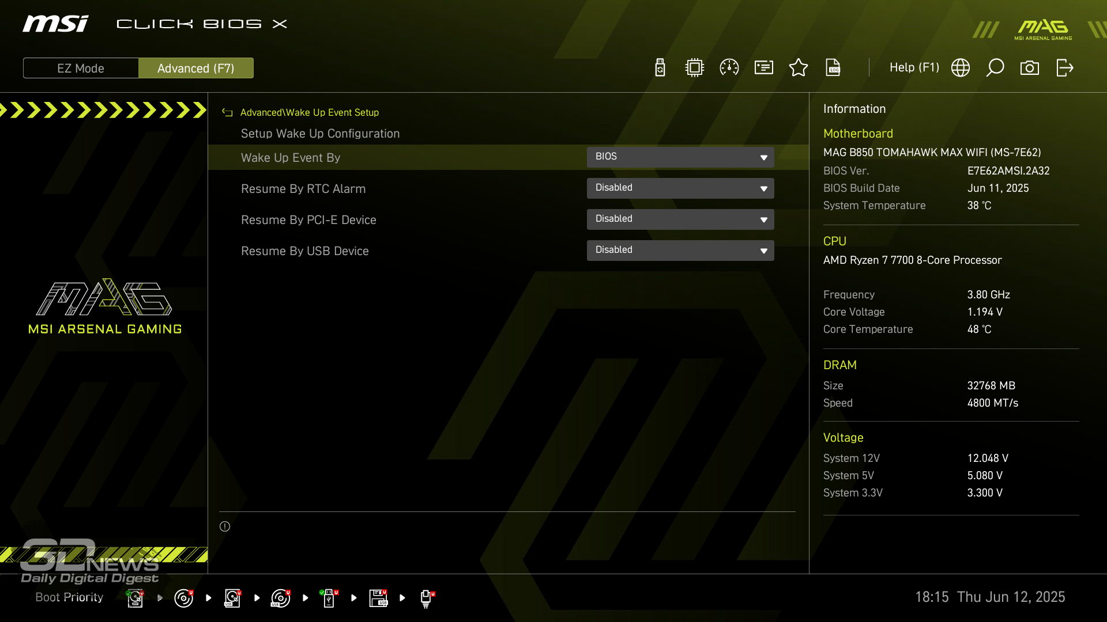Click the CPU section heading
The image size is (1107, 622).
834,241
